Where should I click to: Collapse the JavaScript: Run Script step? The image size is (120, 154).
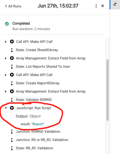pos(6,108)
